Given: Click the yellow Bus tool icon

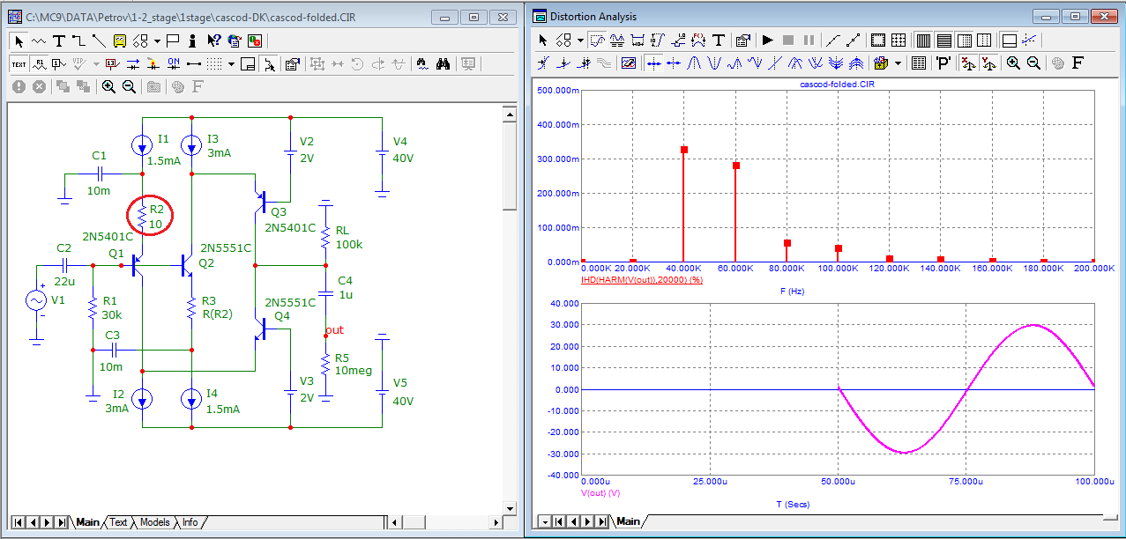Looking at the screenshot, I should (119, 41).
